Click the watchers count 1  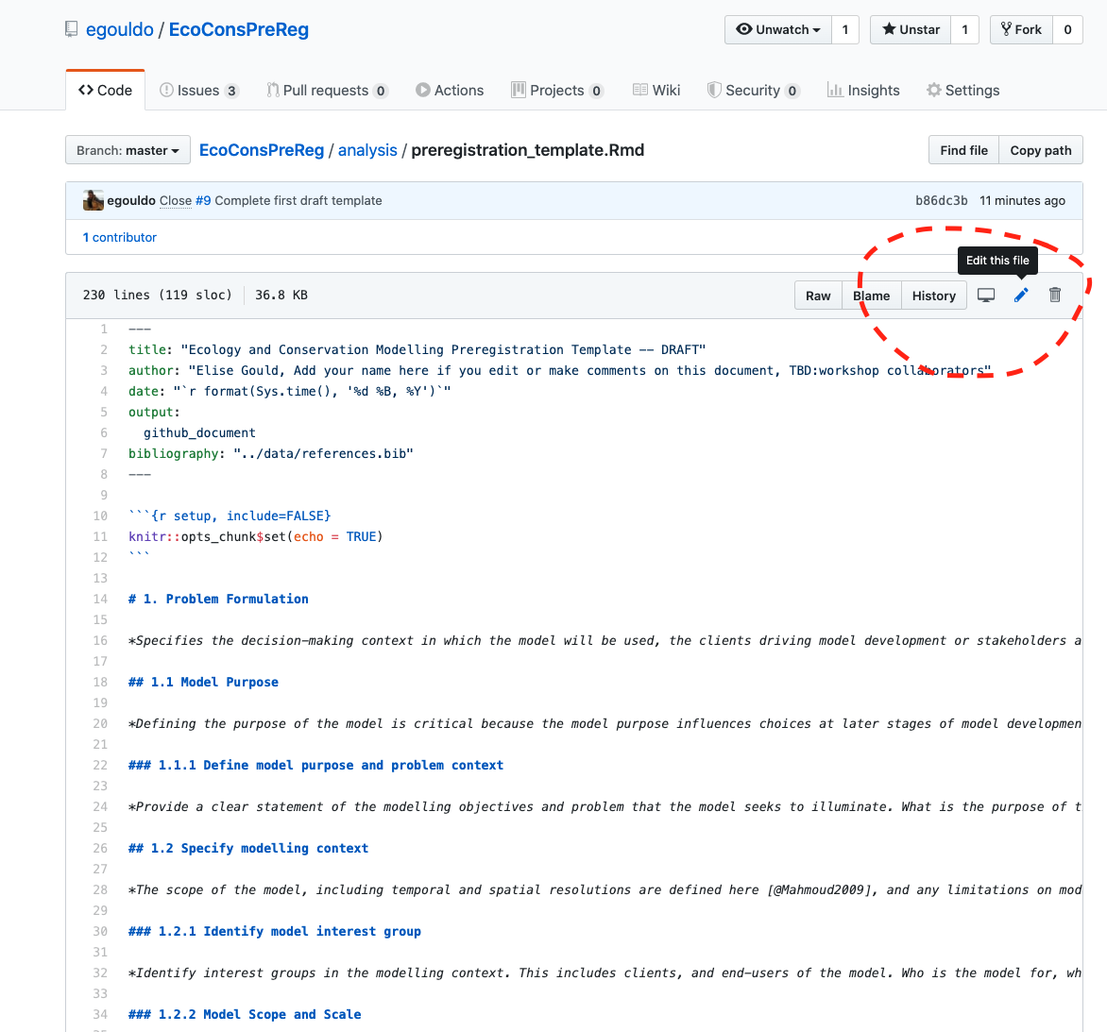[x=845, y=29]
